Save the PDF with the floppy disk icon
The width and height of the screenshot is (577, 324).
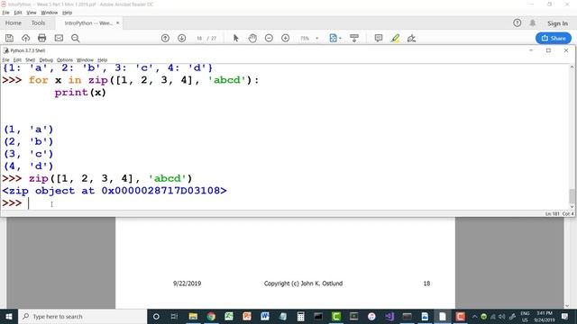(x=9, y=38)
